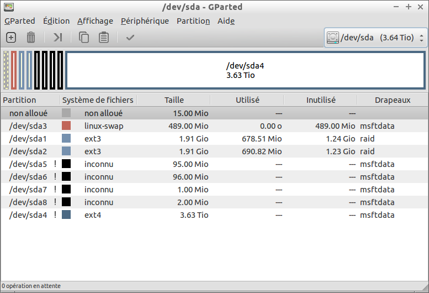Click the 2.00 Mio size value

(x=193, y=202)
